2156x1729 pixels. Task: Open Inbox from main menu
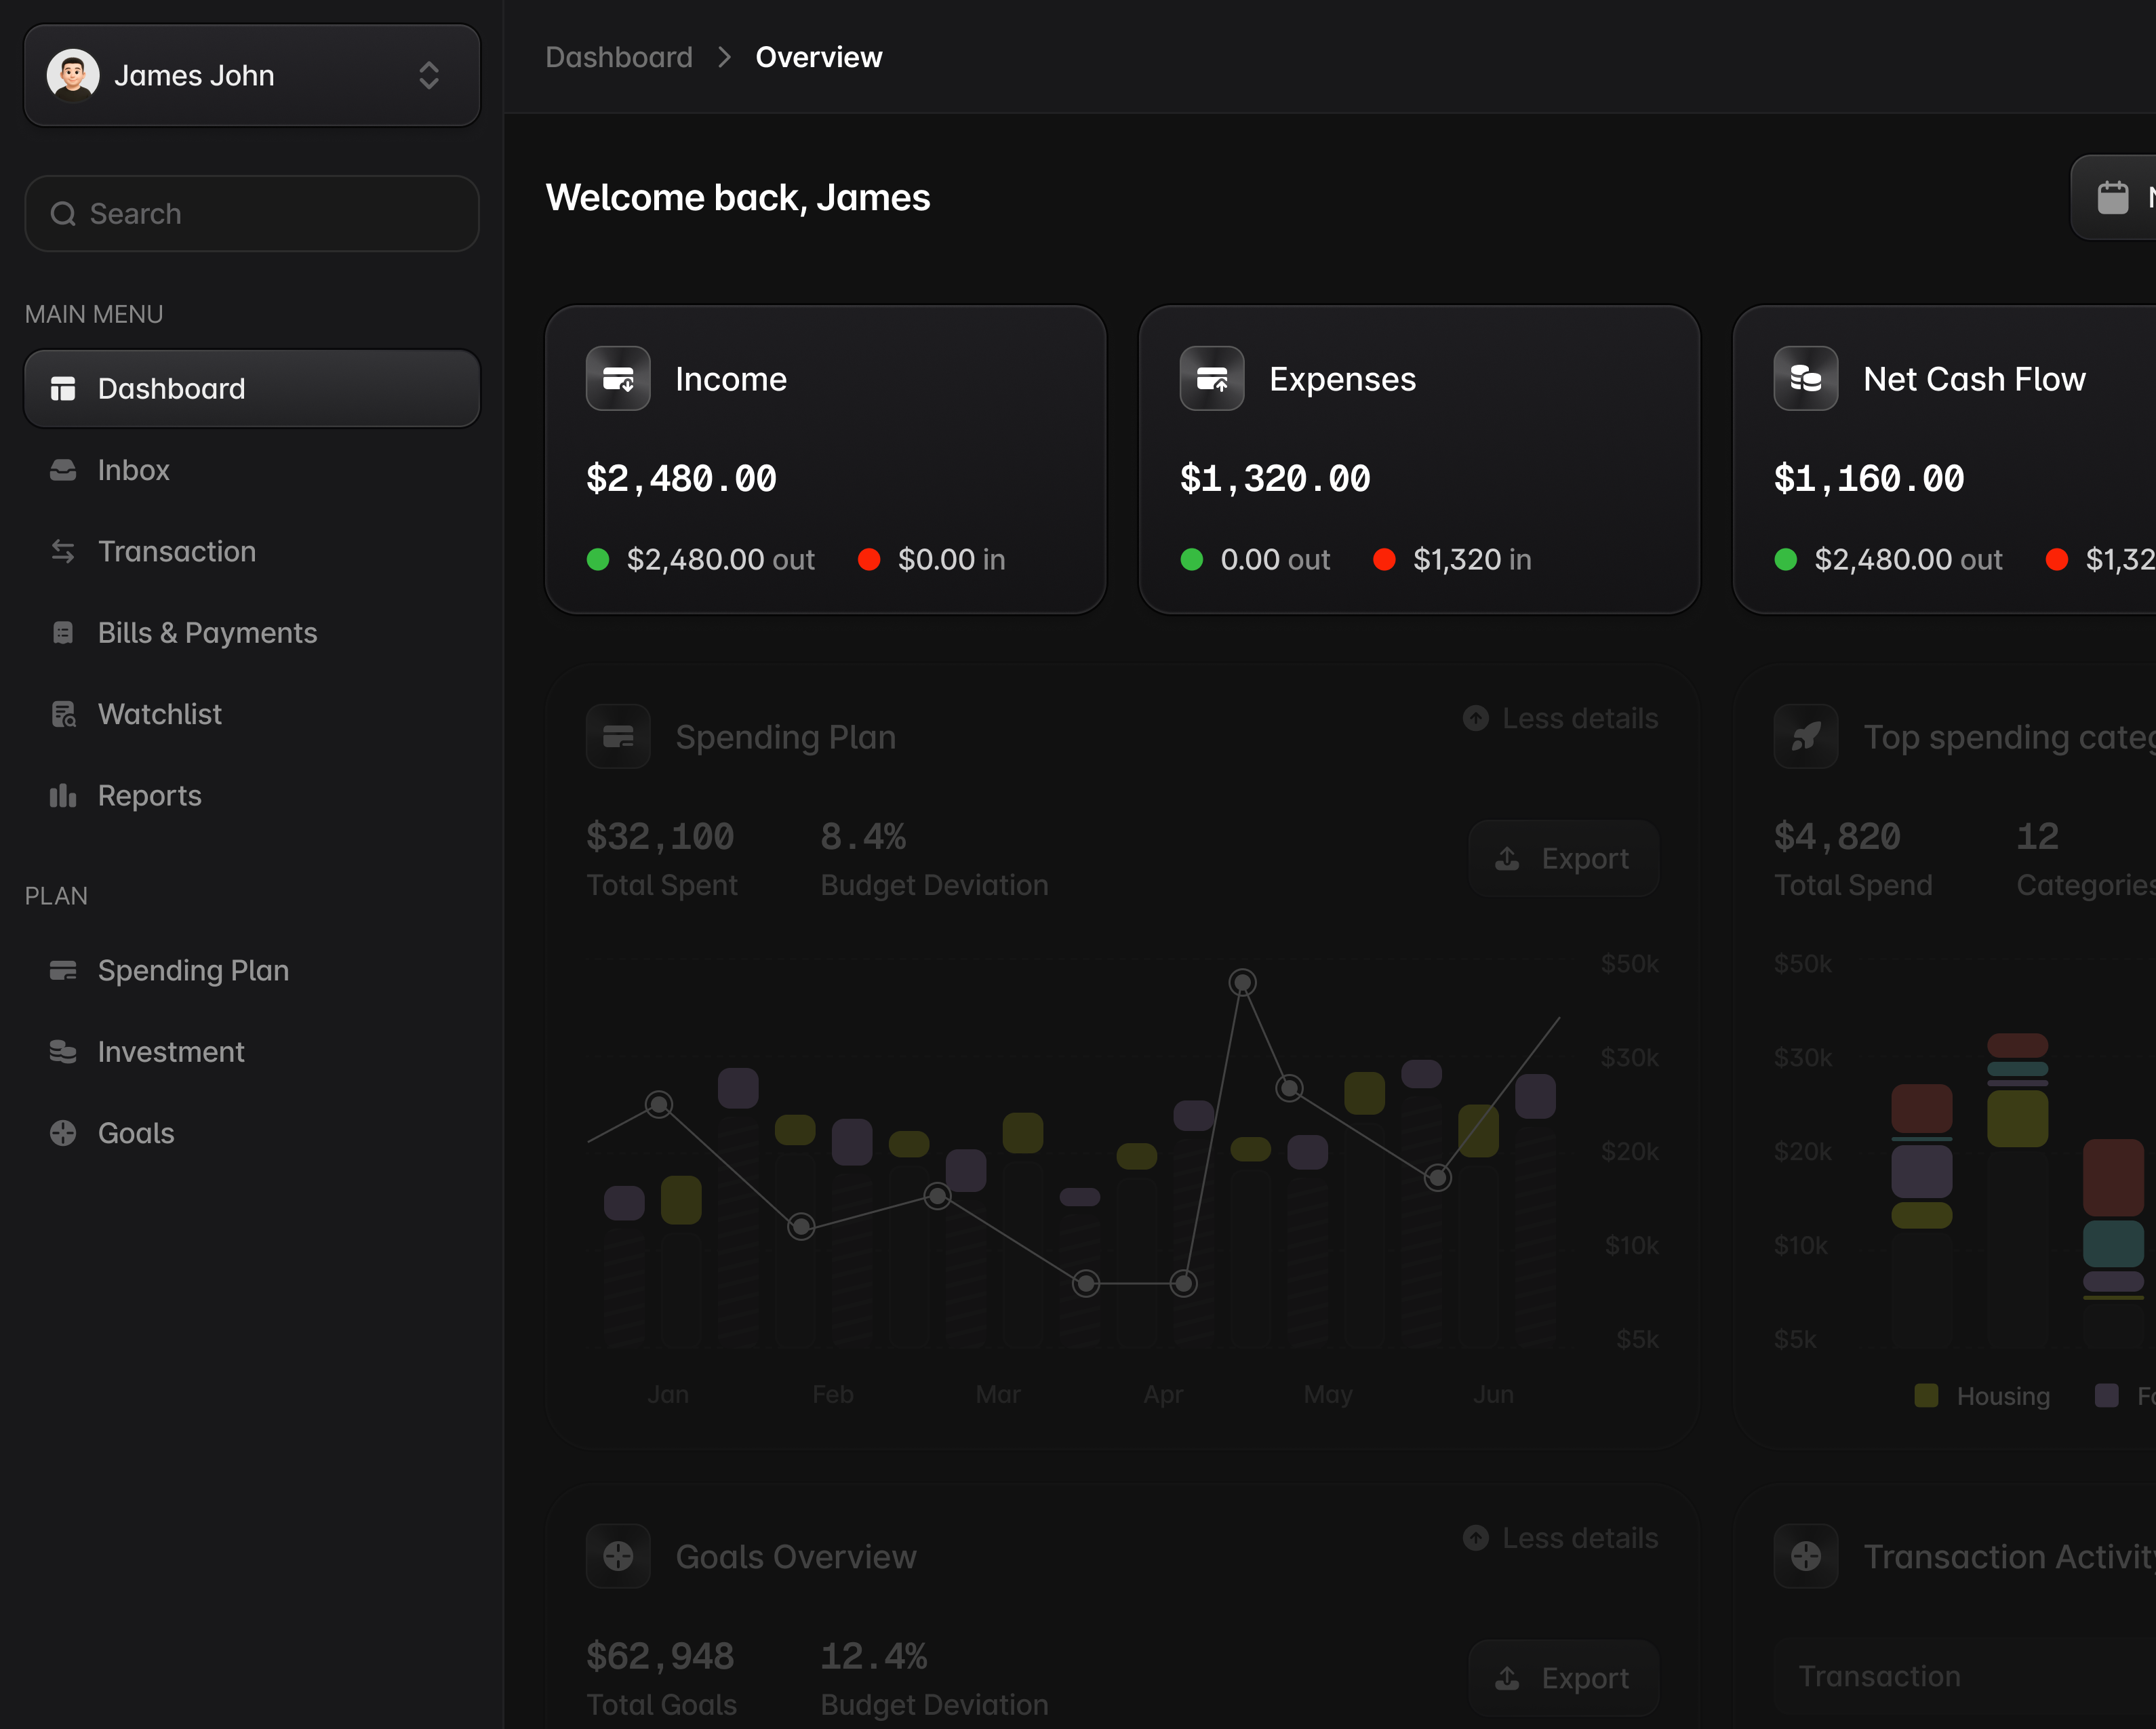pos(133,470)
